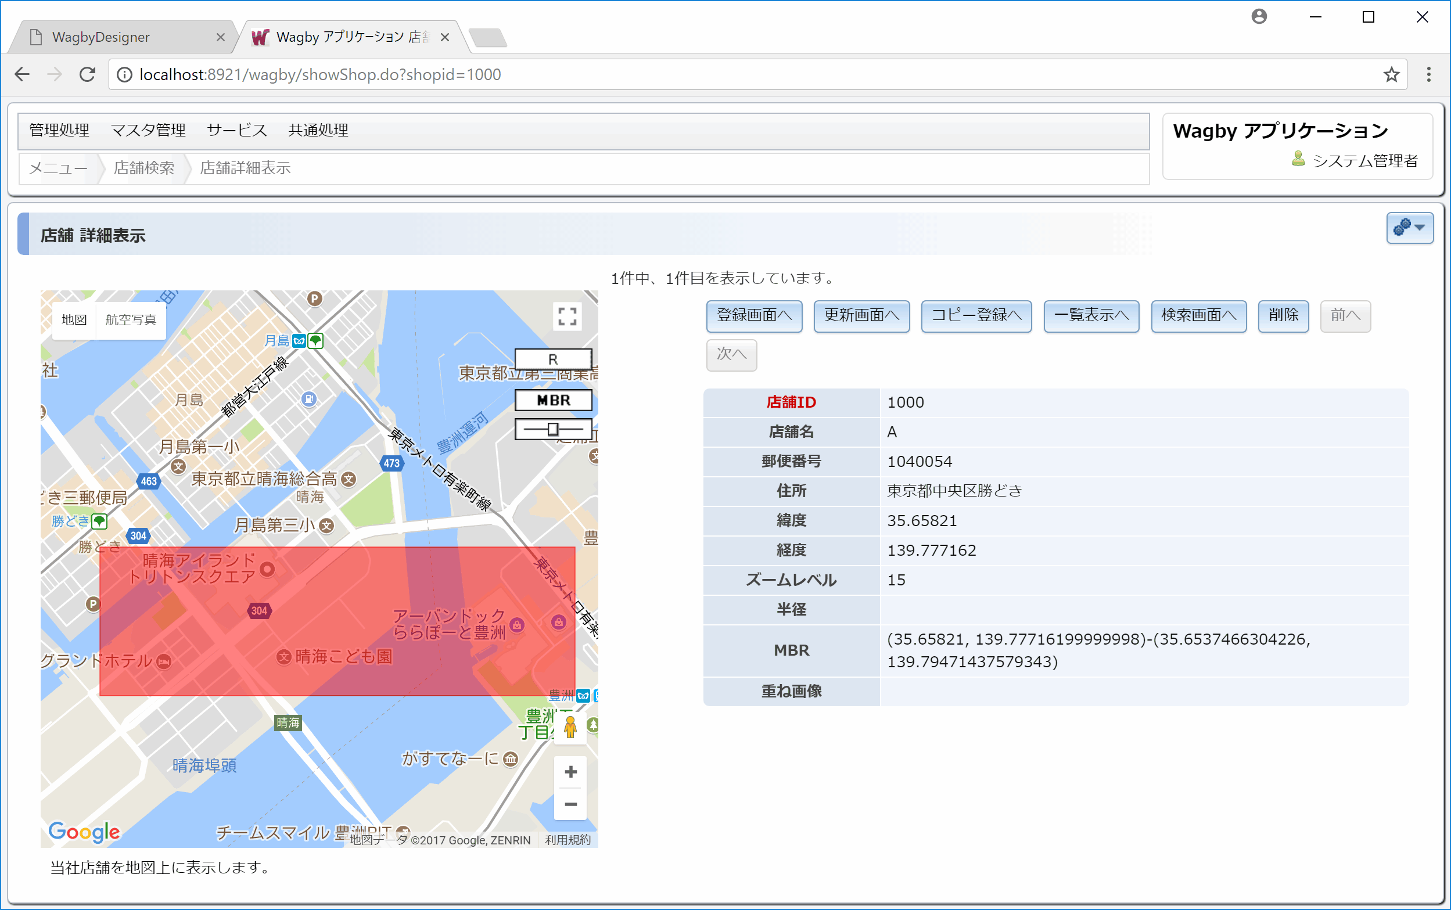
Task: Click the opacity slider handle on map
Action: click(x=552, y=429)
